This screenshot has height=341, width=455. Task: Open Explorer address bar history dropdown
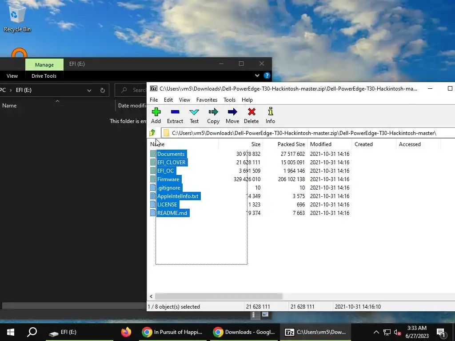coord(89,90)
